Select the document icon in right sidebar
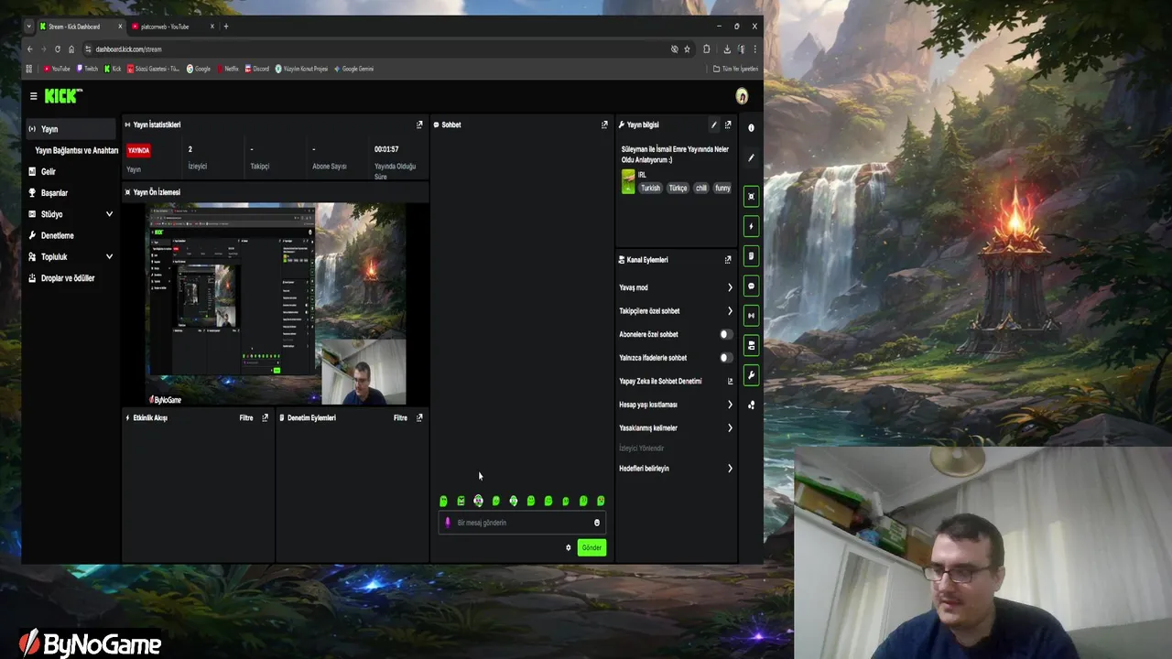1172x659 pixels. point(751,256)
